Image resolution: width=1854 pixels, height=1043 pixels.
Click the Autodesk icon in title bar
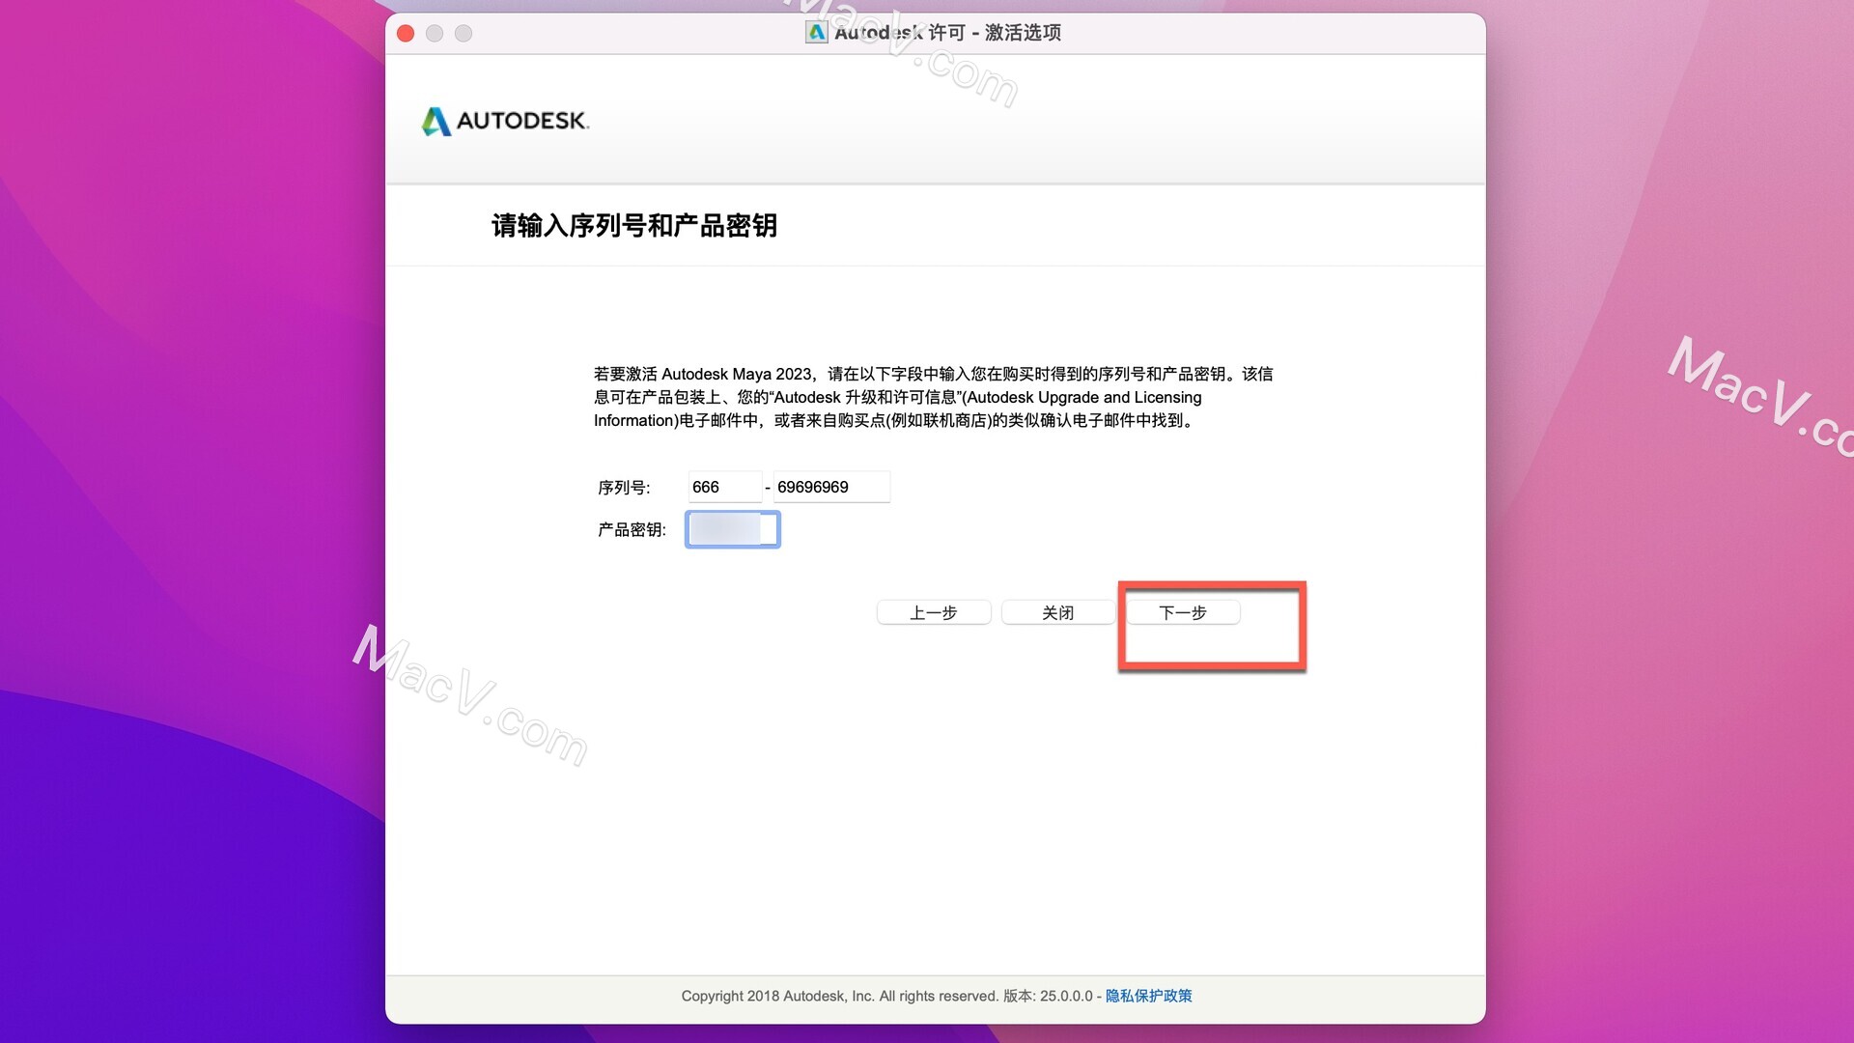coord(816,32)
